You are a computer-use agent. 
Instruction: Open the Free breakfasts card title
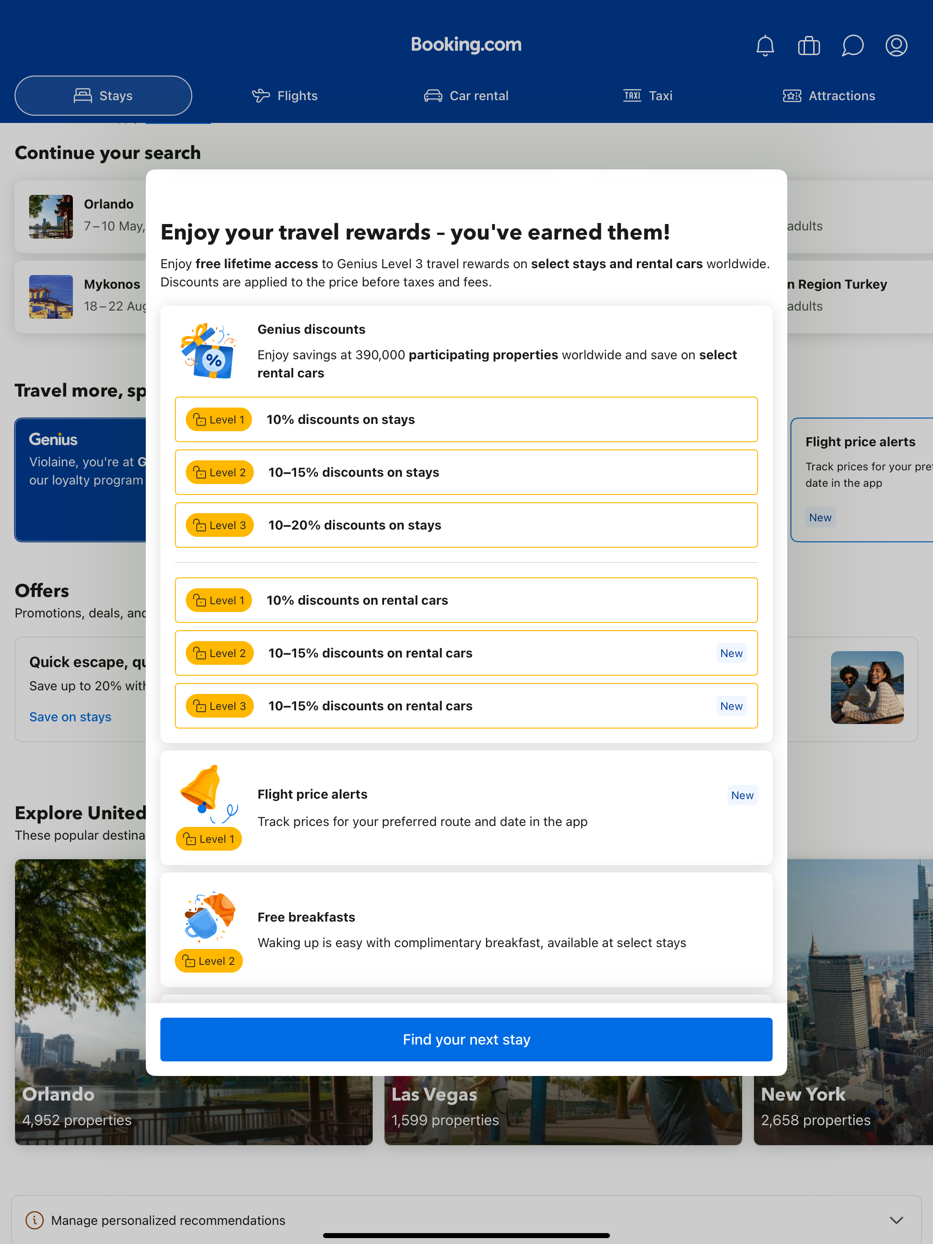tap(306, 917)
